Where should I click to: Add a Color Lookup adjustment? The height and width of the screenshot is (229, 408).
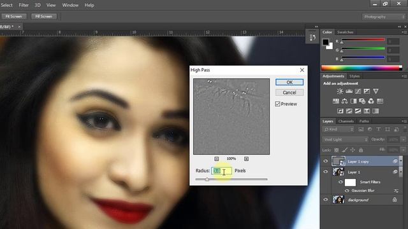[x=380, y=101]
